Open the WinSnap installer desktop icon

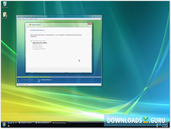5,16
